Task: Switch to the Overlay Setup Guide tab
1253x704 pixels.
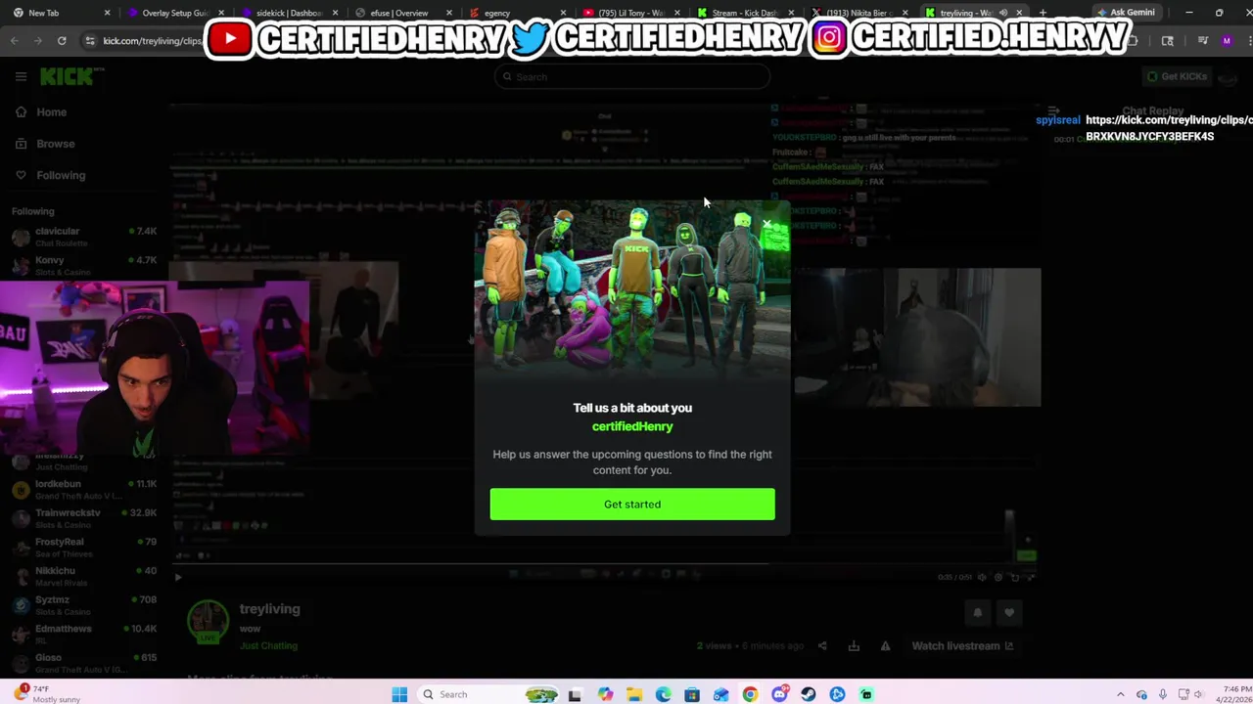Action: pyautogui.click(x=175, y=13)
